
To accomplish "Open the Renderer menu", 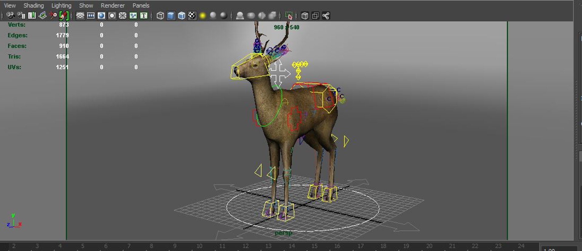I will point(112,5).
